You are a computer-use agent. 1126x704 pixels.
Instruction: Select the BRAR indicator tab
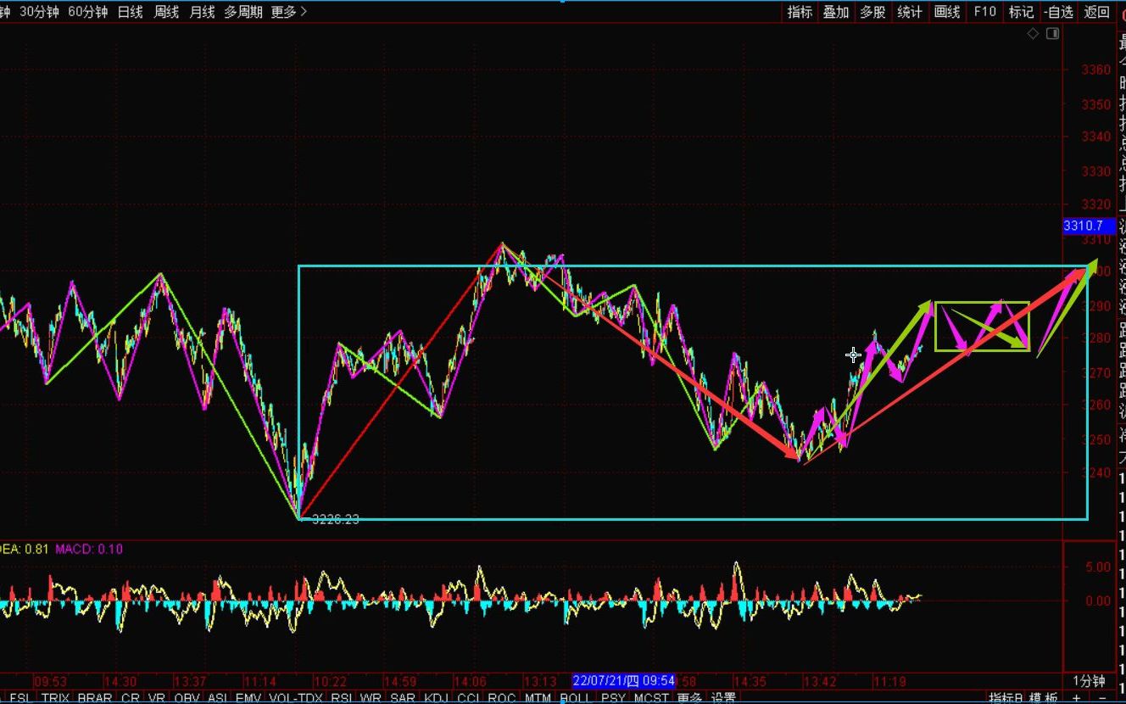click(x=94, y=698)
